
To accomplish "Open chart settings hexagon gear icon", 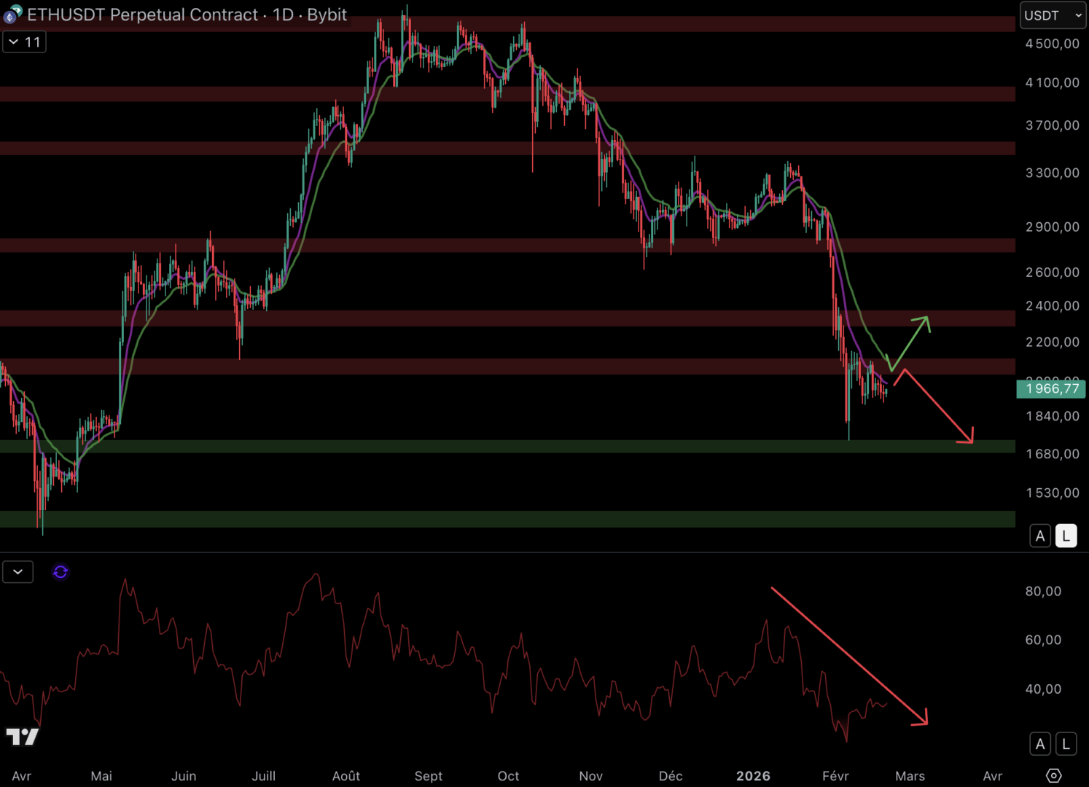I will pyautogui.click(x=1053, y=775).
